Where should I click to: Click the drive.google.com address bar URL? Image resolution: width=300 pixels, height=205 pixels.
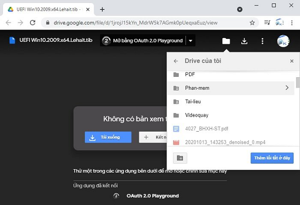tap(135, 23)
